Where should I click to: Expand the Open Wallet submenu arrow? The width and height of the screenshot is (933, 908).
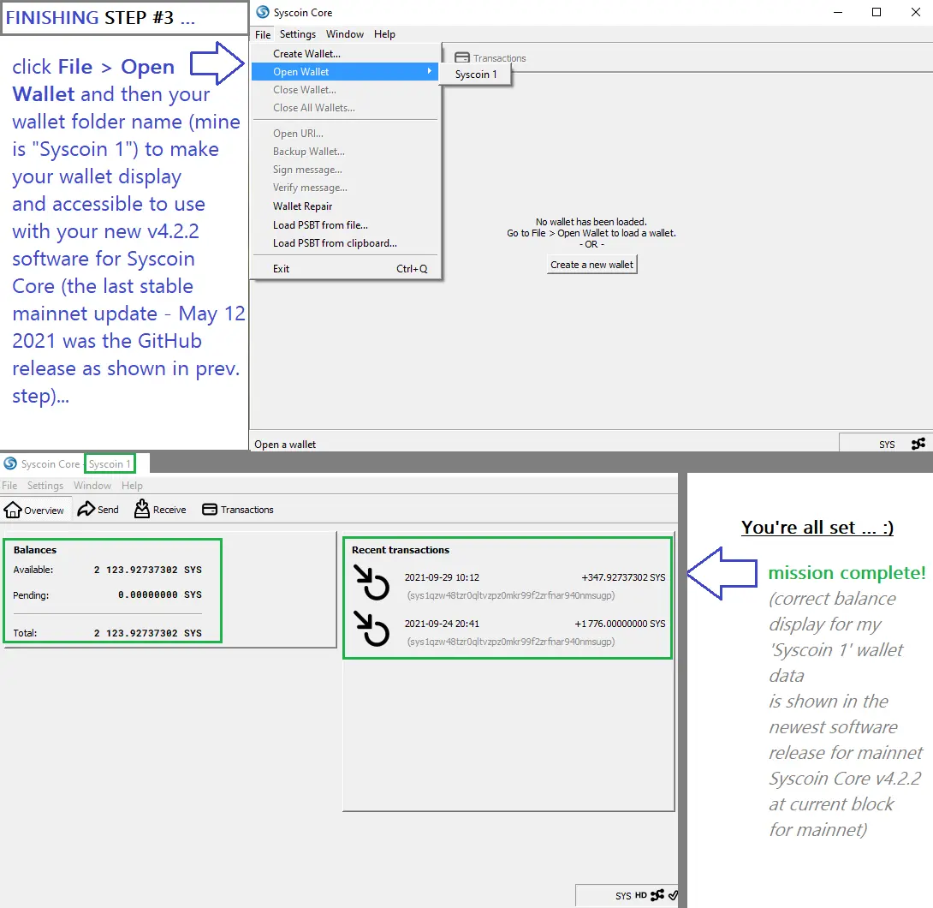(429, 71)
